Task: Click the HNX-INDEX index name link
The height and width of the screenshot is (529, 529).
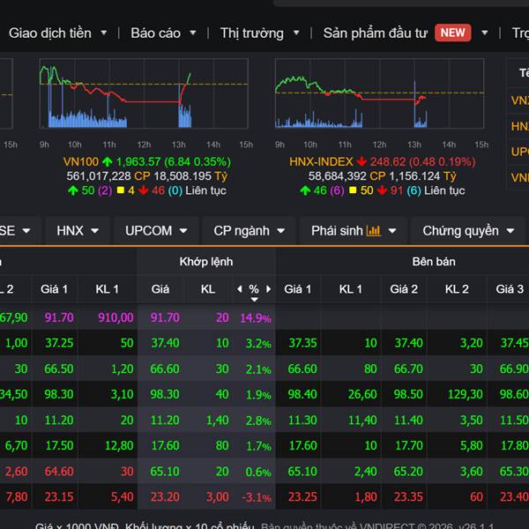Action: (x=321, y=161)
